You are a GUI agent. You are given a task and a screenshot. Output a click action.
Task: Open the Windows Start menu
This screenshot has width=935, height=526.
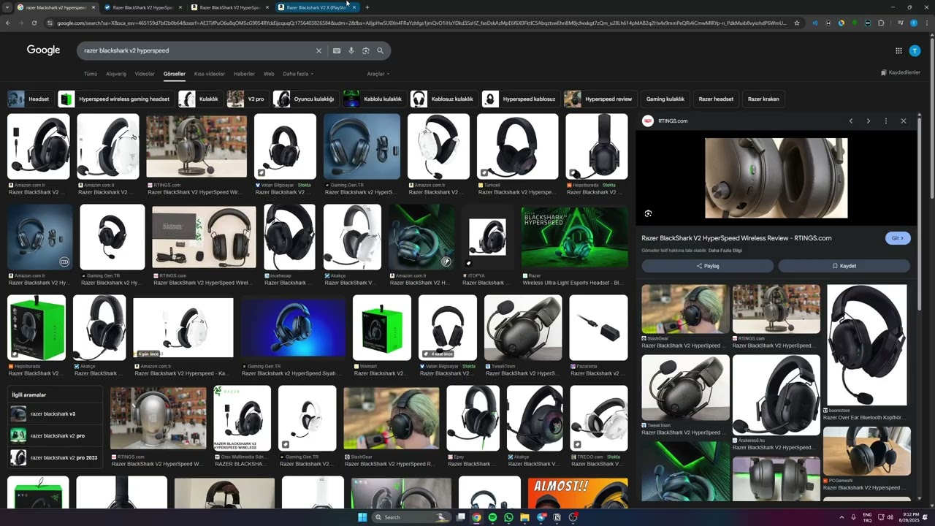pos(362,517)
